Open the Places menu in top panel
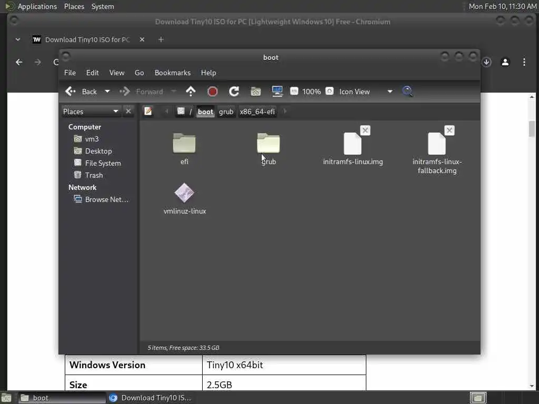The width and height of the screenshot is (539, 404). click(x=74, y=6)
